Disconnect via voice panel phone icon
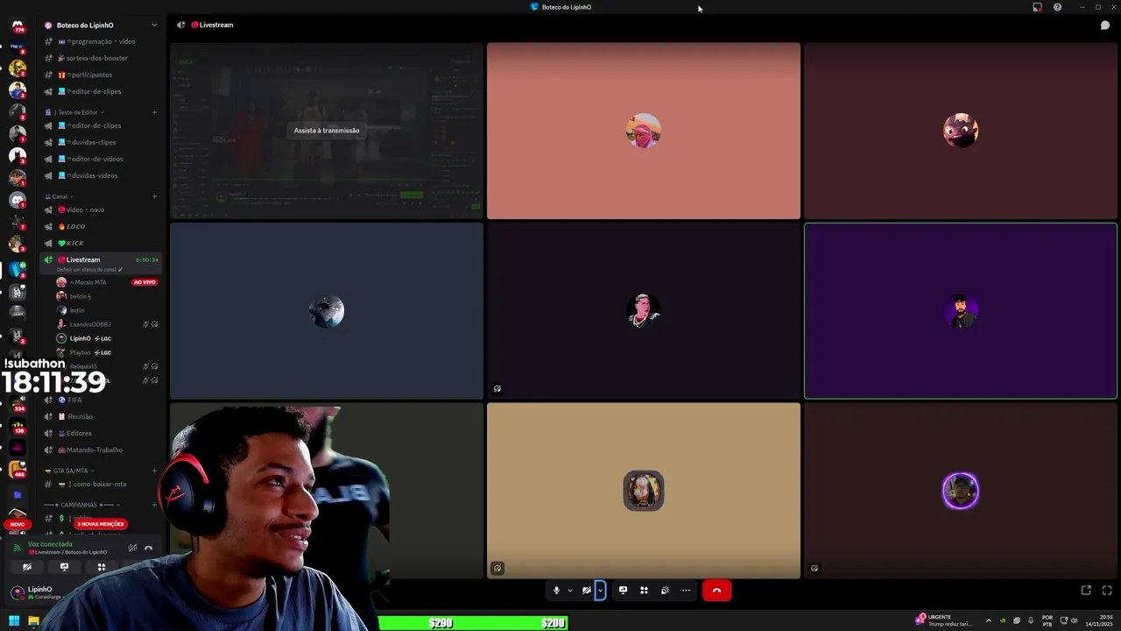 point(148,548)
